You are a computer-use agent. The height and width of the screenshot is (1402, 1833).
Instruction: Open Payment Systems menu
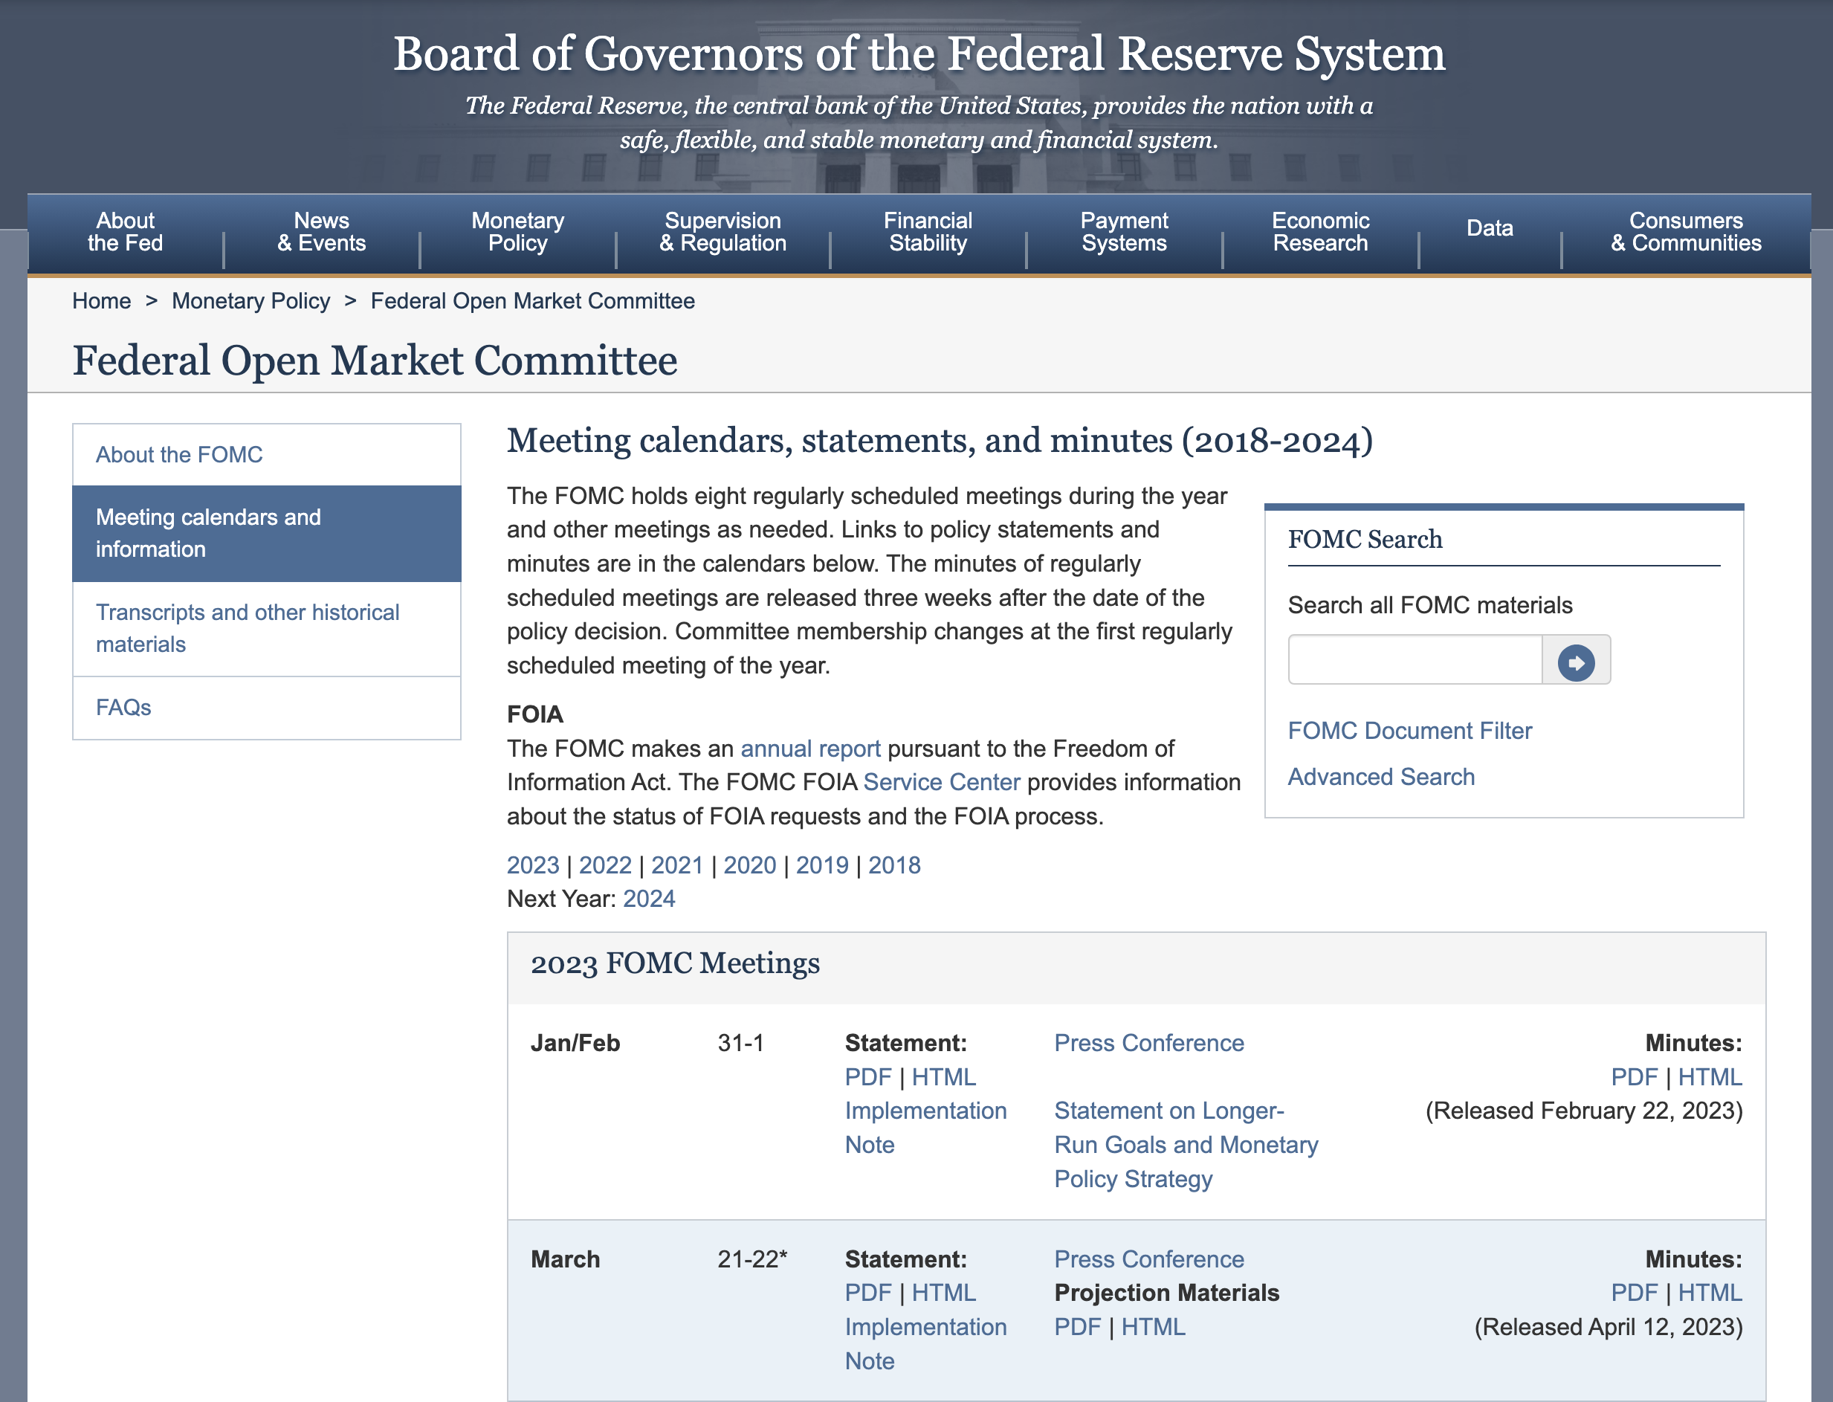[1124, 232]
